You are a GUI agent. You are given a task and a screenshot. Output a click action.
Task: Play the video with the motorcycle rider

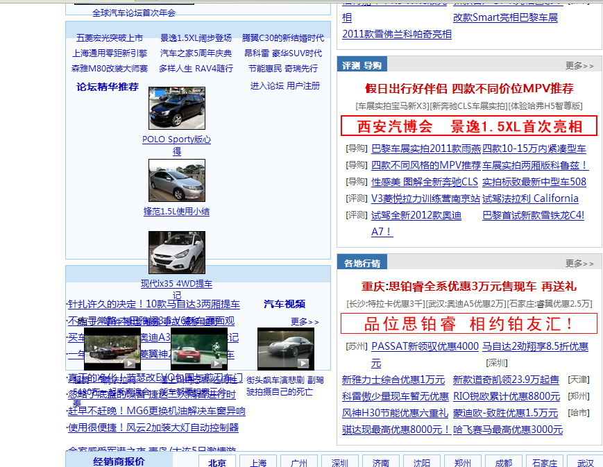[199, 348]
